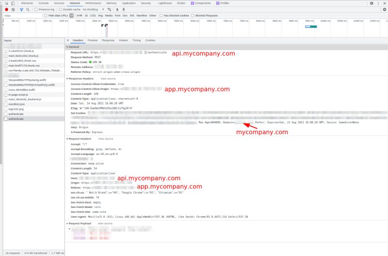The image size is (388, 256).
Task: Open the Security panel
Action: point(146,3)
